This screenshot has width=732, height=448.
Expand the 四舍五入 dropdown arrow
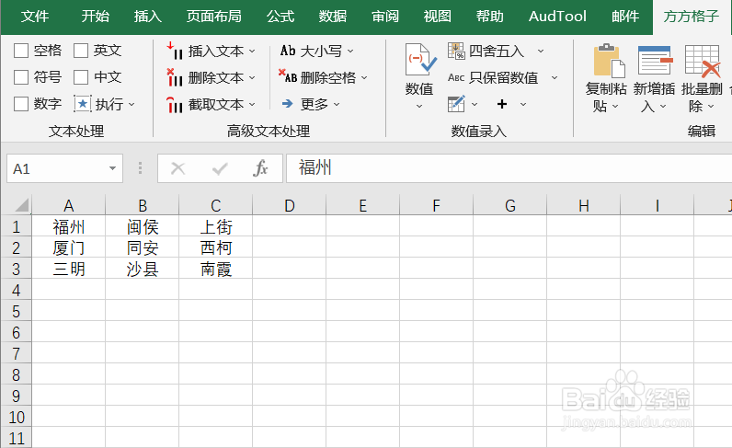click(x=541, y=51)
